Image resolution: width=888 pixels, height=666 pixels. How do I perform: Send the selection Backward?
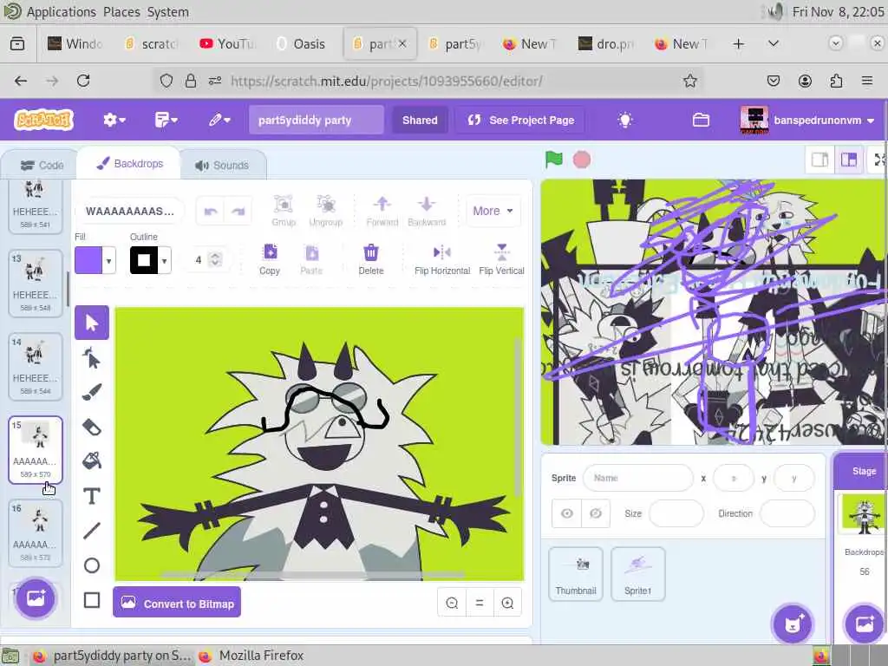click(427, 211)
